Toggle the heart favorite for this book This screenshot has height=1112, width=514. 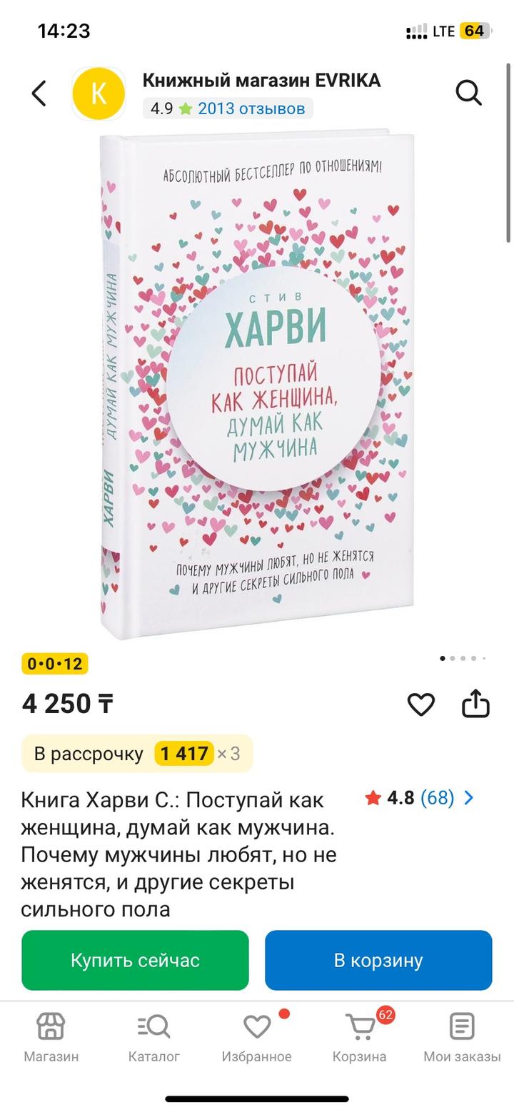[x=421, y=704]
